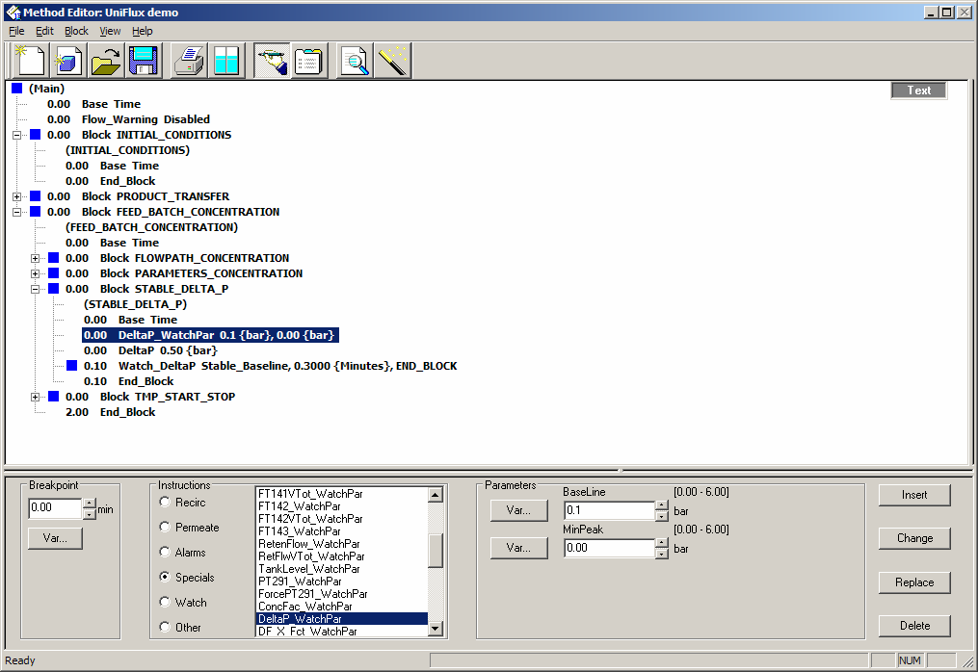Open the View menu
The width and height of the screenshot is (978, 672).
110,31
